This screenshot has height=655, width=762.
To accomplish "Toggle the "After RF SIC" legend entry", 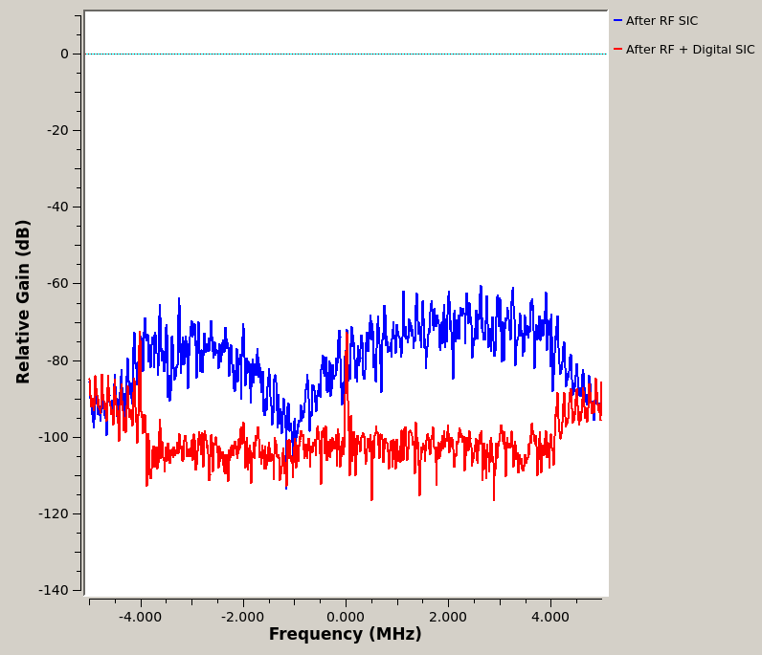I will (x=661, y=21).
